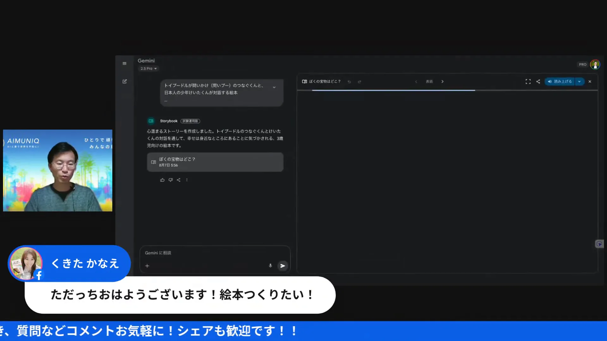Go to the next storybook page
Viewport: 607px width, 341px height.
click(x=443, y=81)
